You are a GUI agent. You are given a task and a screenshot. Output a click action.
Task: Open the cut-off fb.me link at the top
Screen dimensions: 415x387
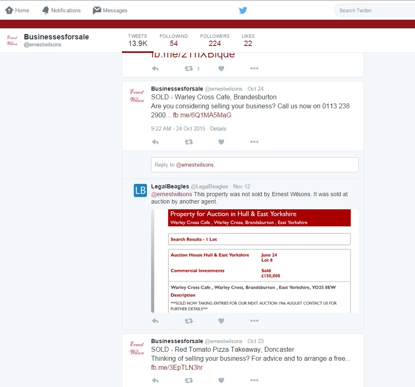(193, 55)
